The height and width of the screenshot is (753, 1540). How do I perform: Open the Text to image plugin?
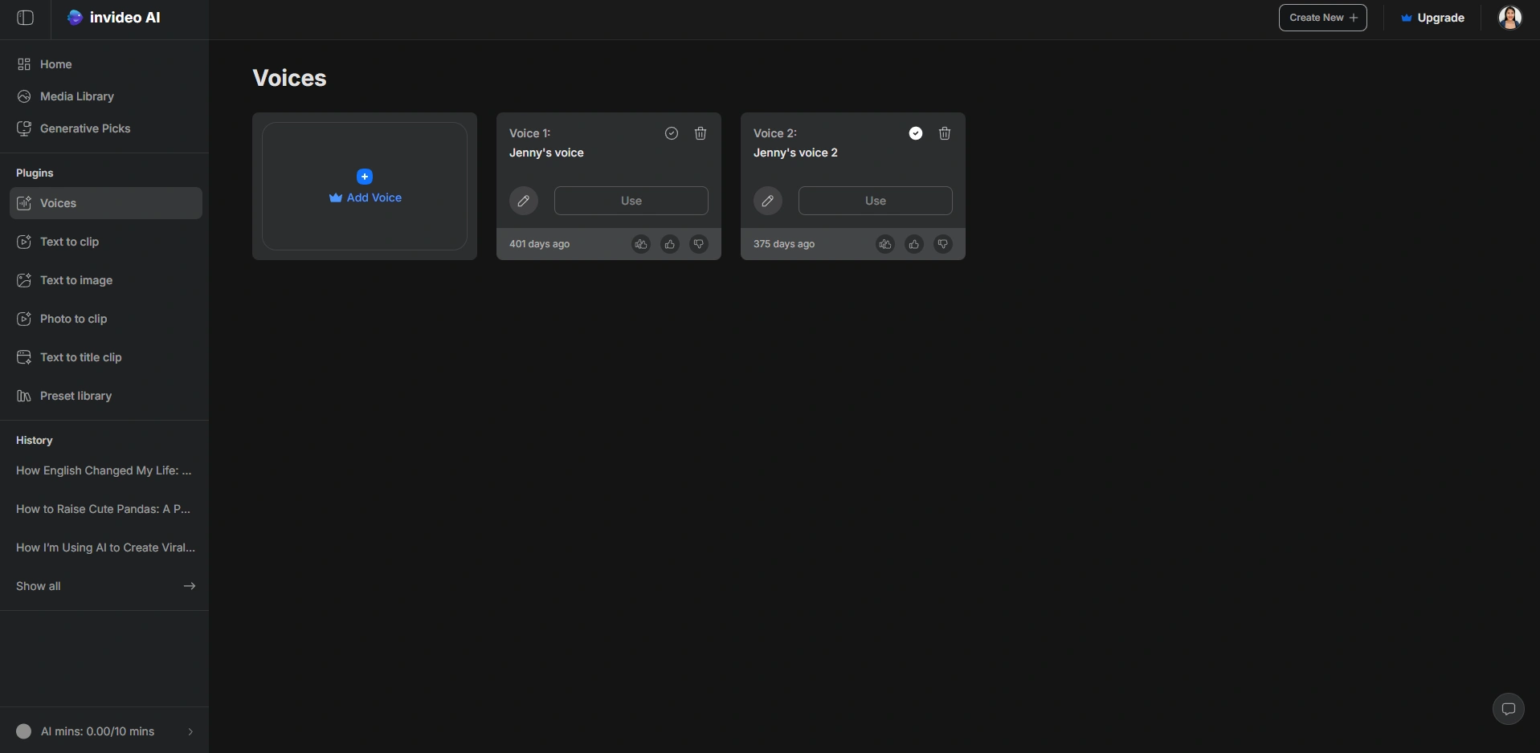(105, 280)
